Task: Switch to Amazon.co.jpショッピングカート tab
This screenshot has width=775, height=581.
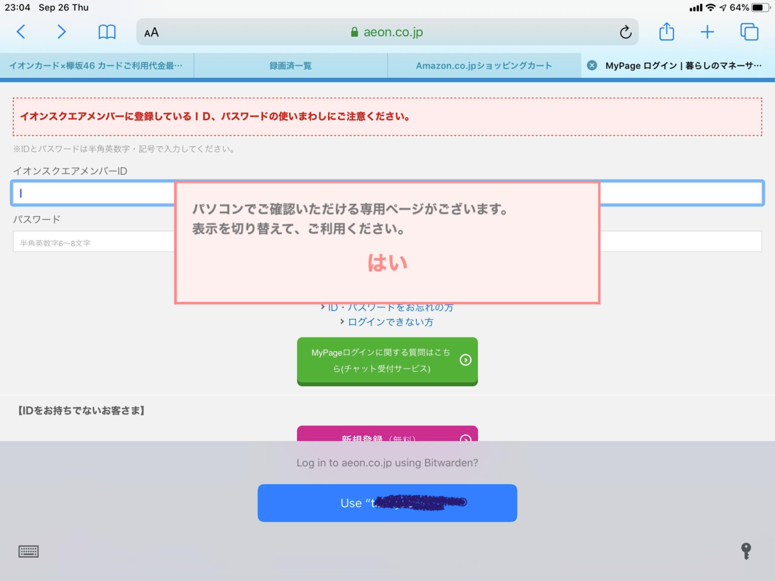Action: click(x=484, y=65)
